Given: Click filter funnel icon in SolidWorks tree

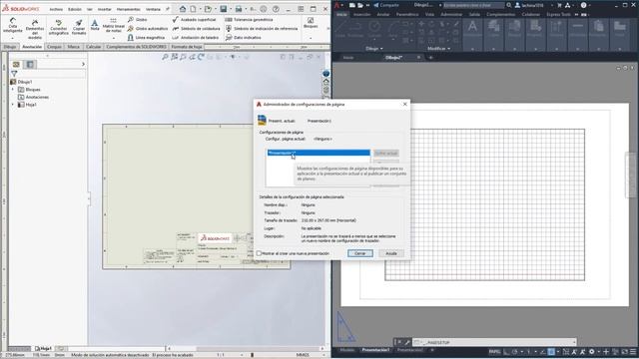Looking at the screenshot, I should [14, 74].
